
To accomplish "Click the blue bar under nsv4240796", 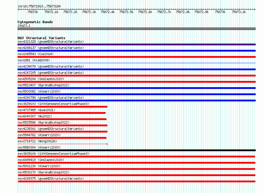I will [136, 101].
